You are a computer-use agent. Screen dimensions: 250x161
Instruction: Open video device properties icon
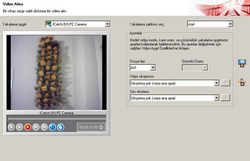click(242, 63)
